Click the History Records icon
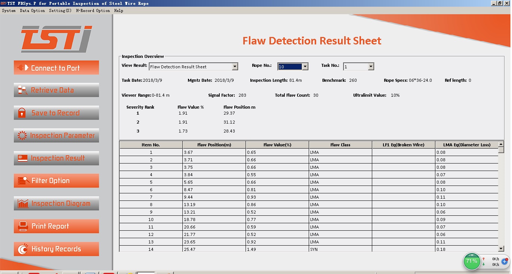512x274 pixels. coord(23,249)
